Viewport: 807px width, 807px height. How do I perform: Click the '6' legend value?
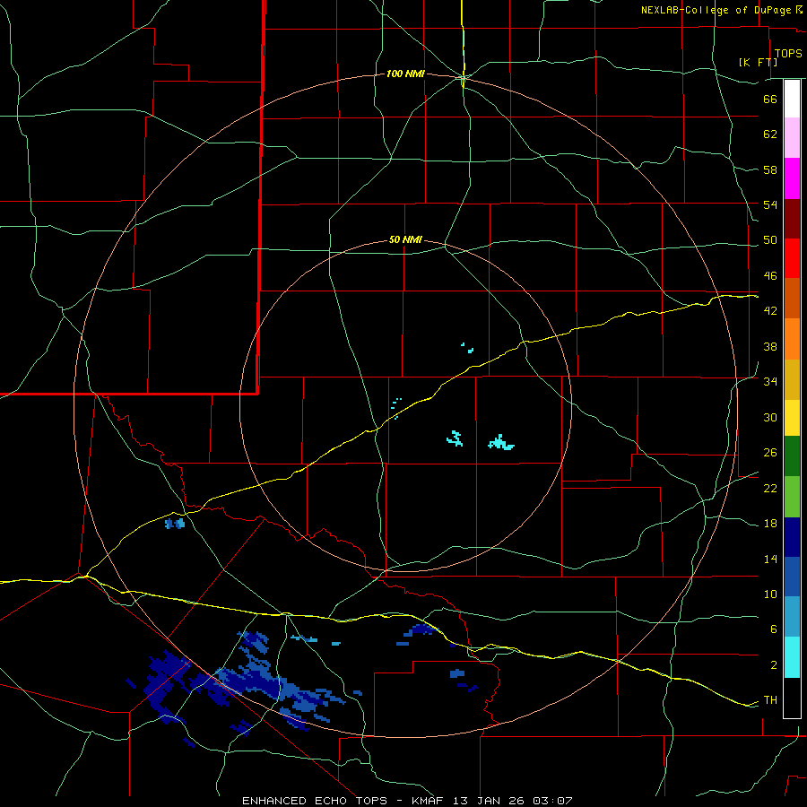(x=774, y=629)
